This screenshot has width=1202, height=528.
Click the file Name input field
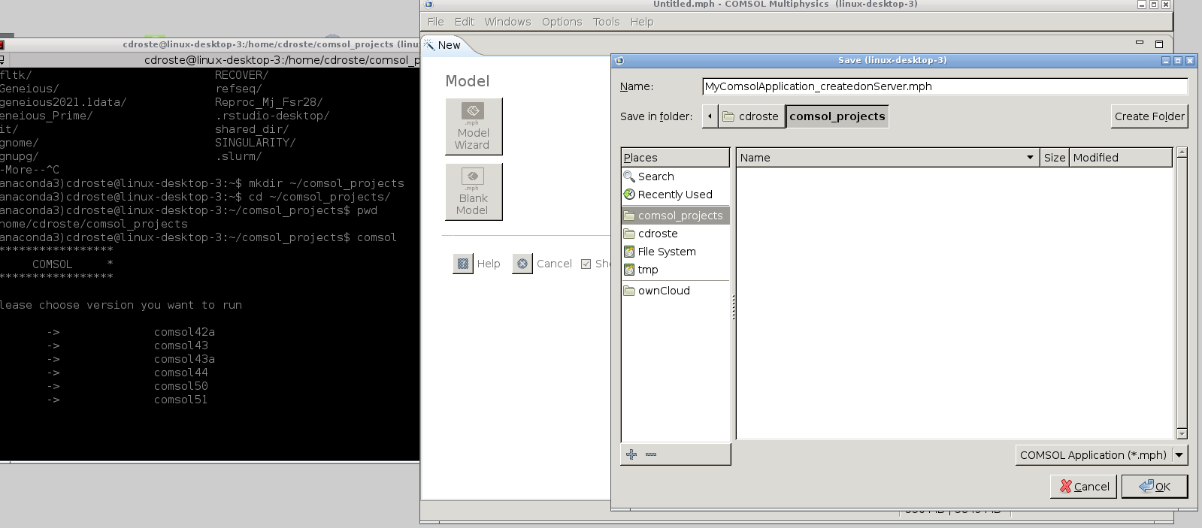coord(945,86)
